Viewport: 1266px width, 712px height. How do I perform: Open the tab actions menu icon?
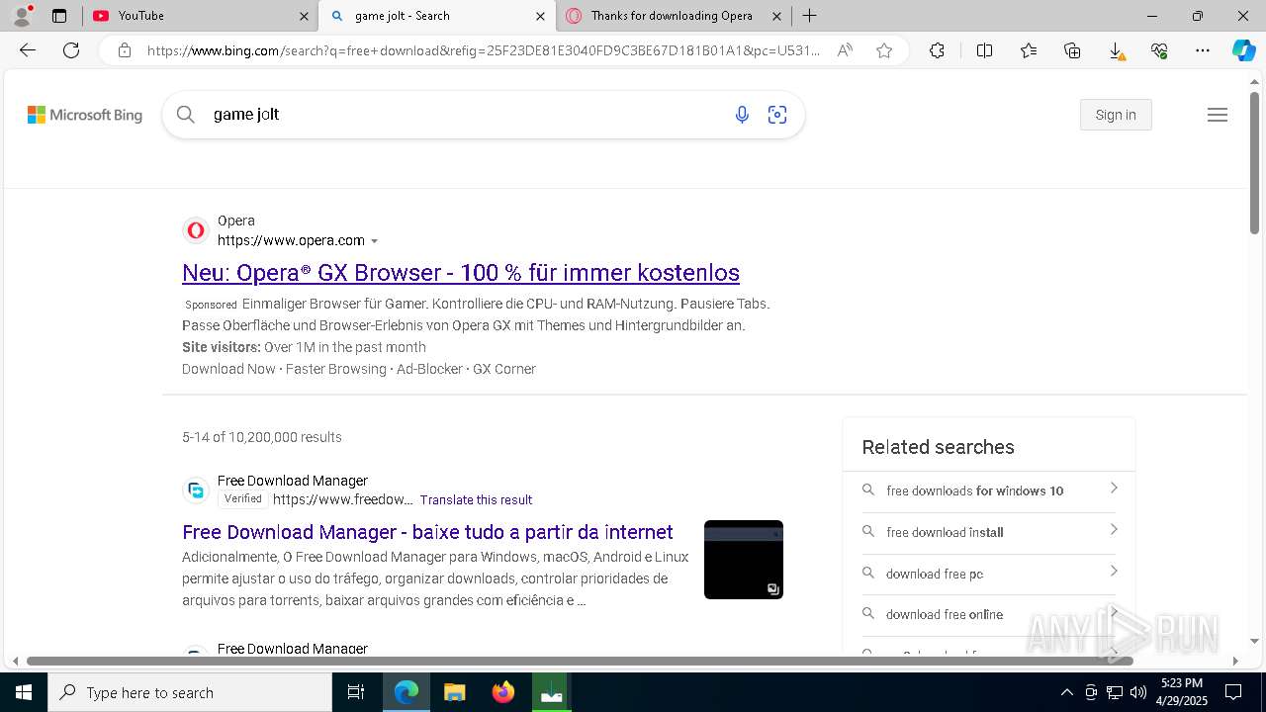point(59,16)
